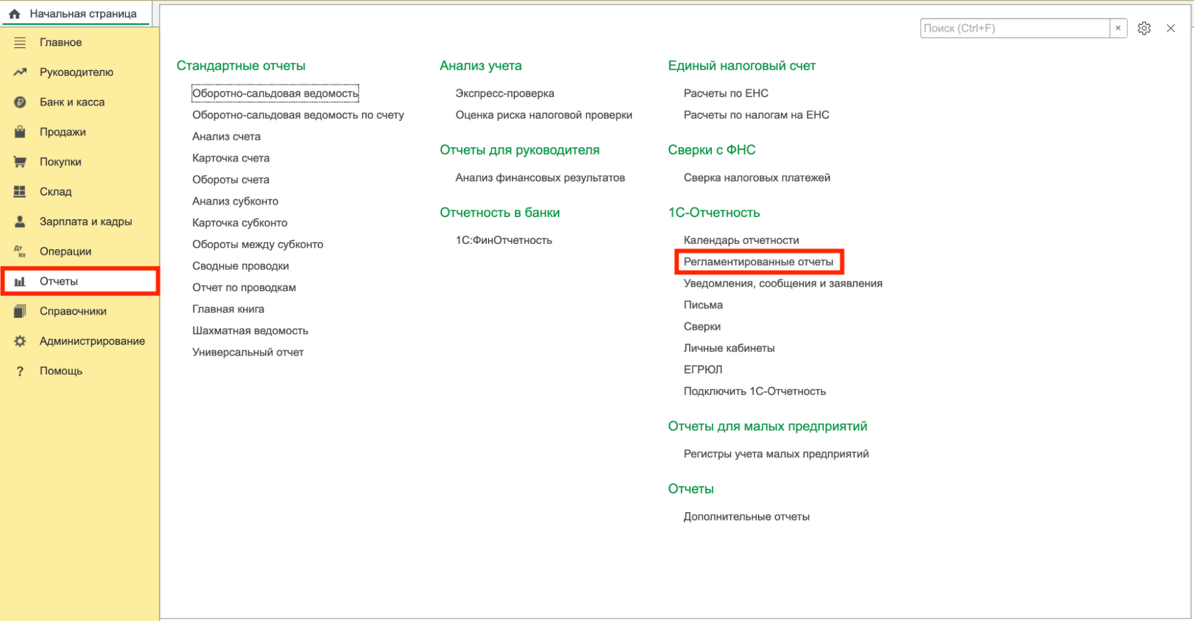
Task: Open the Банк и касса section
Action: pyautogui.click(x=72, y=102)
